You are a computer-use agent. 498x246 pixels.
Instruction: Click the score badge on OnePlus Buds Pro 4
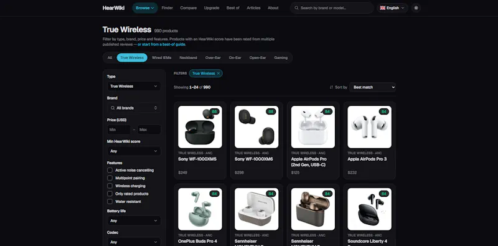214,194
